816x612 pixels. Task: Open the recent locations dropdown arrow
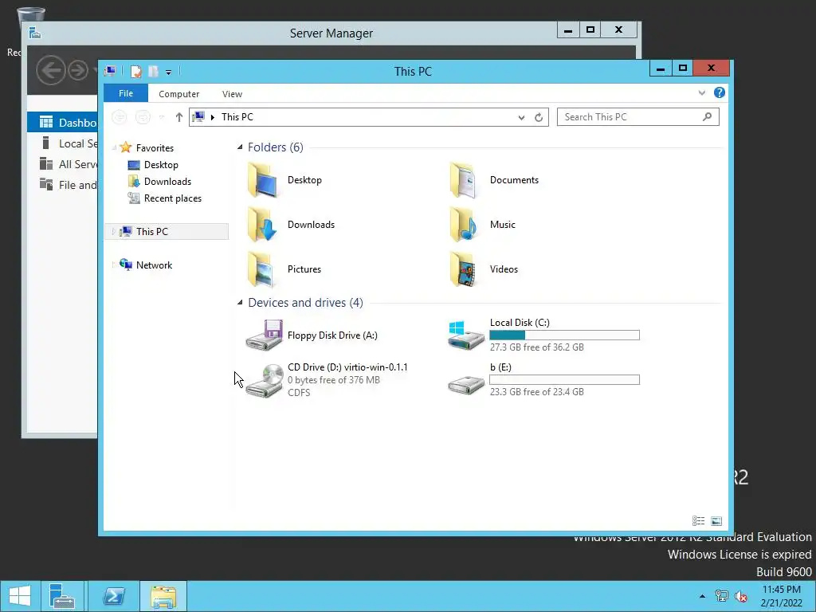[162, 118]
